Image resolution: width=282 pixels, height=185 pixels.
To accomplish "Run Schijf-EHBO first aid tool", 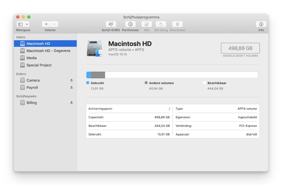I will pyautogui.click(x=111, y=24).
